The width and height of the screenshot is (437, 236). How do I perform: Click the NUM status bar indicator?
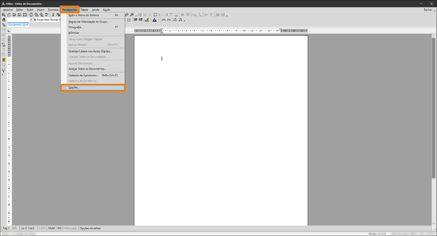51,228
